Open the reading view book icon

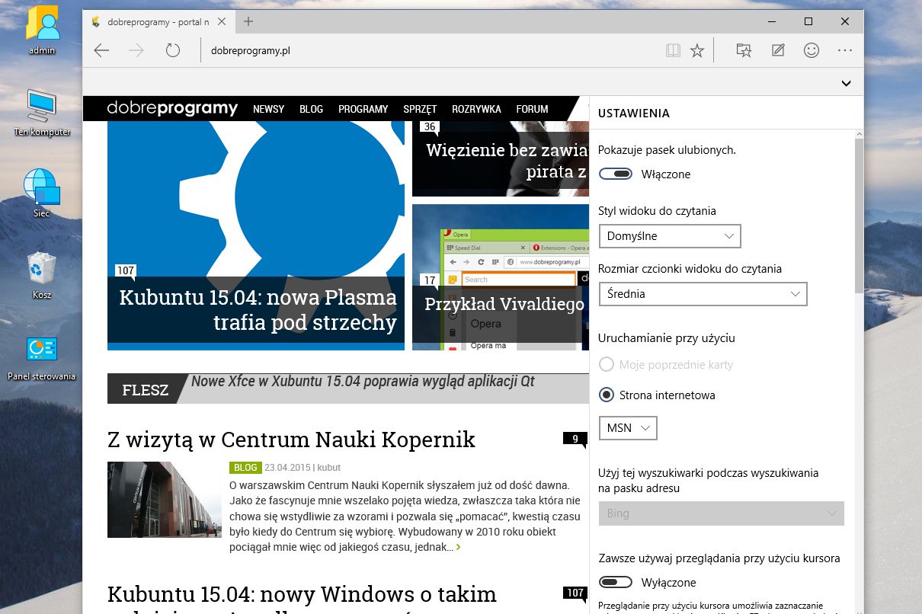pos(672,50)
